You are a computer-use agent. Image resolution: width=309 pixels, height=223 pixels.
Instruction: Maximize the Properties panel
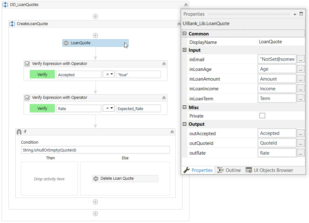pyautogui.click(x=301, y=13)
